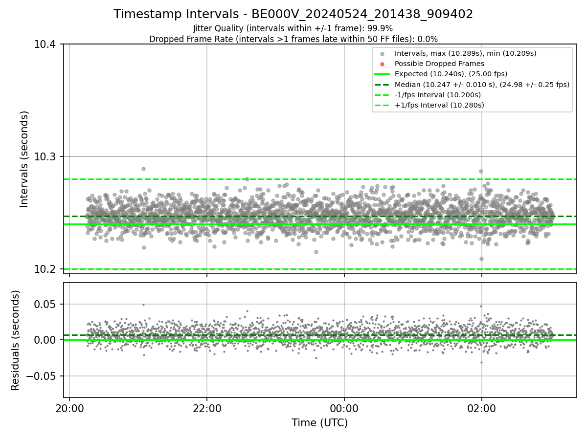Viewport: 587px width, 440px height.
Task: Click the high outlier point near 02:00 in intervals plot
Action: [481, 171]
